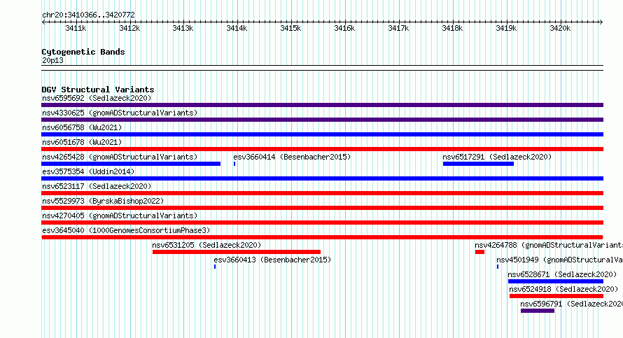Click the 3414k ruler position
Image resolution: width=623 pixels, height=338 pixels.
(x=237, y=28)
